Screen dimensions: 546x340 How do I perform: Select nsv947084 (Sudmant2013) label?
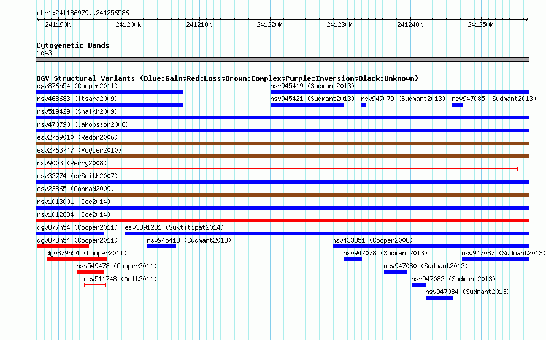pyautogui.click(x=467, y=292)
